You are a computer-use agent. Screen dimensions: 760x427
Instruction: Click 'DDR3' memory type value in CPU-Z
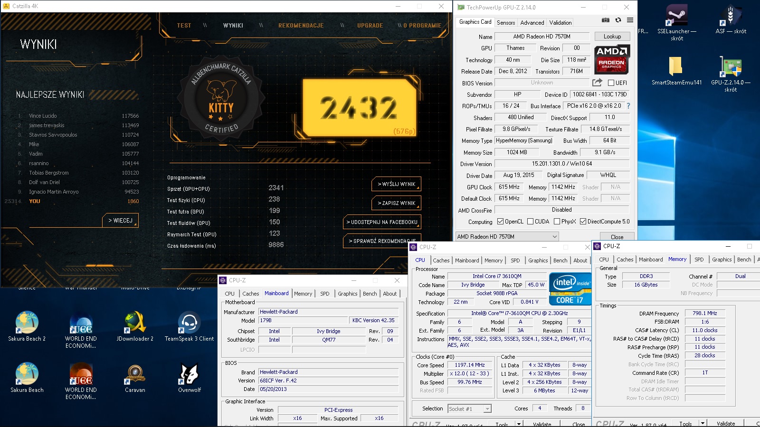[x=646, y=276]
